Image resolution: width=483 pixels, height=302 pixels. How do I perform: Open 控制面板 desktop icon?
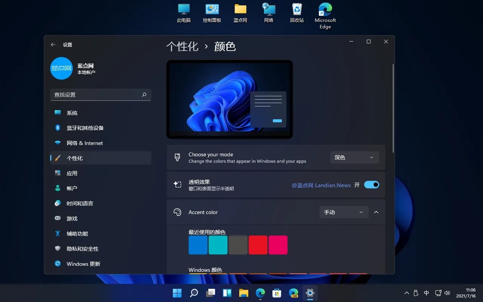tap(212, 13)
